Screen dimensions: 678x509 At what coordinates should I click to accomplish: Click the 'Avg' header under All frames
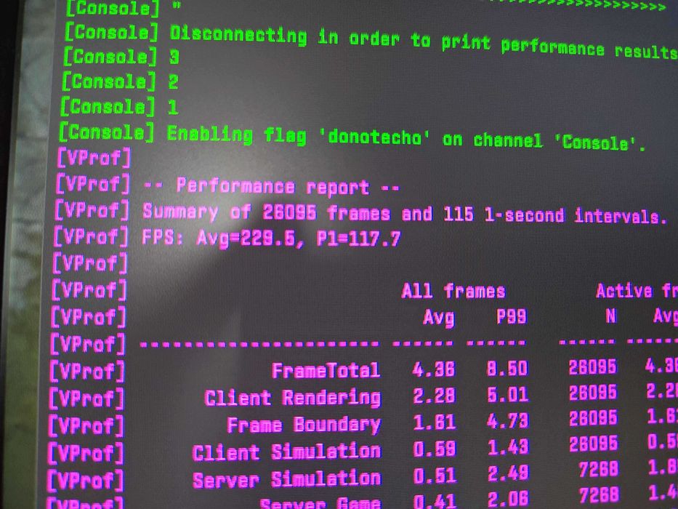[x=438, y=318]
